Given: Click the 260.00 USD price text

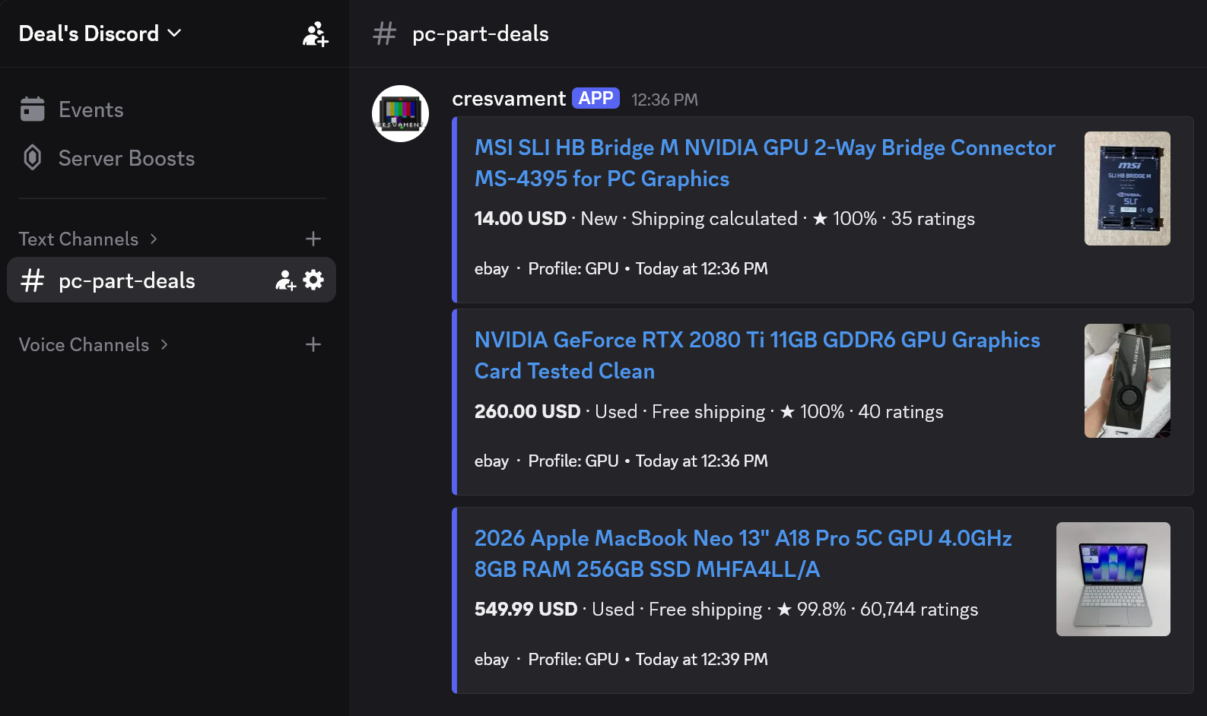Looking at the screenshot, I should pyautogui.click(x=528, y=412).
